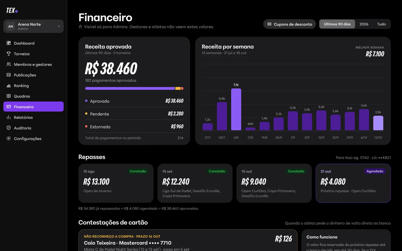The image size is (402, 251).
Task: Go to Quadras section
Action: (33, 96)
